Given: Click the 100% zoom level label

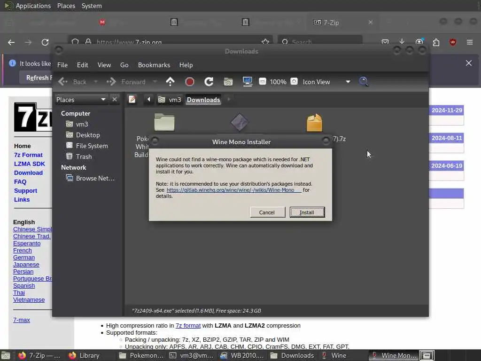Looking at the screenshot, I should click(278, 82).
